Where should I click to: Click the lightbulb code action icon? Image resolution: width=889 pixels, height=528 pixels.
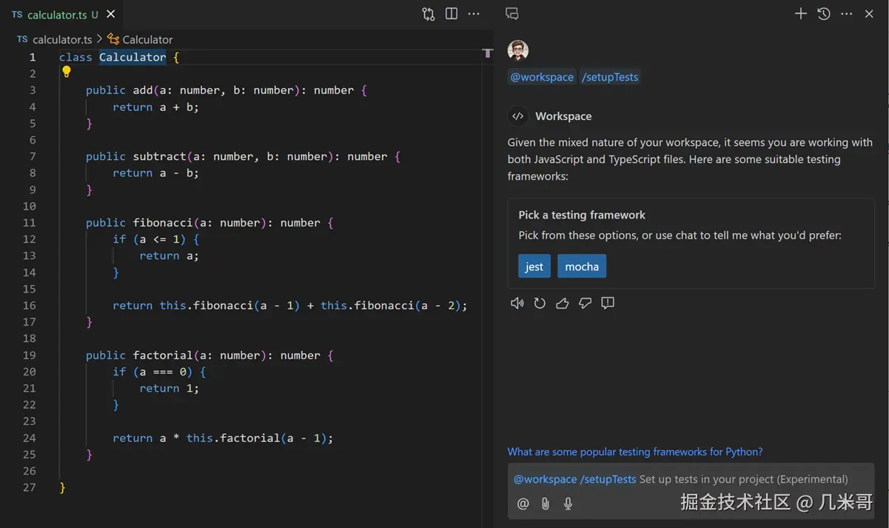pyautogui.click(x=66, y=72)
